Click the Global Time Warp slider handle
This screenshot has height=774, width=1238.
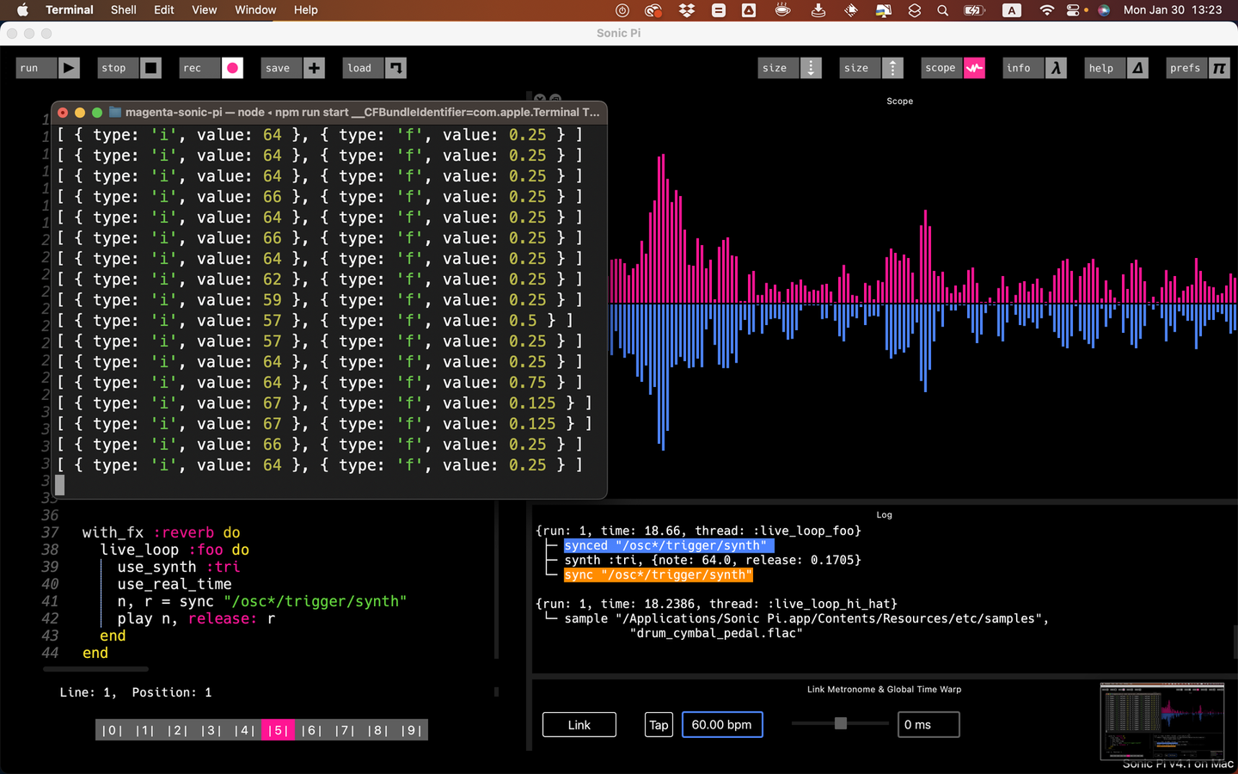pyautogui.click(x=841, y=723)
